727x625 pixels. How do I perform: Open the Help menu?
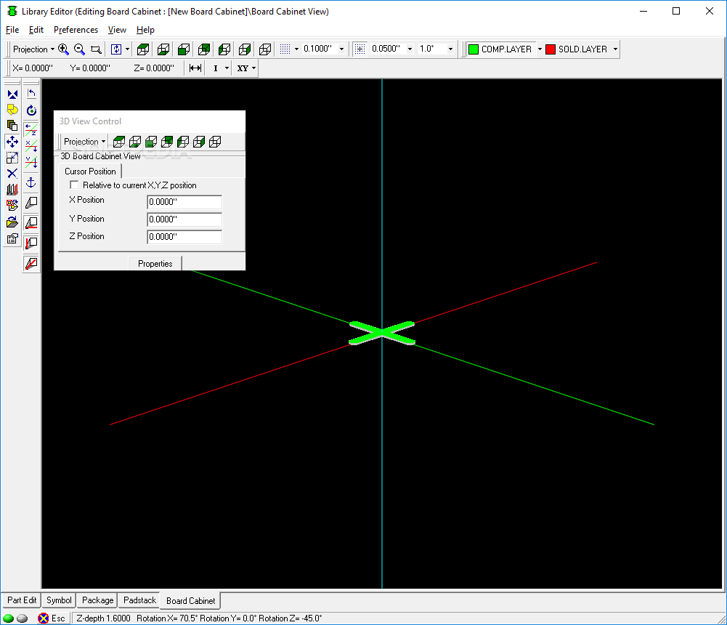(145, 30)
